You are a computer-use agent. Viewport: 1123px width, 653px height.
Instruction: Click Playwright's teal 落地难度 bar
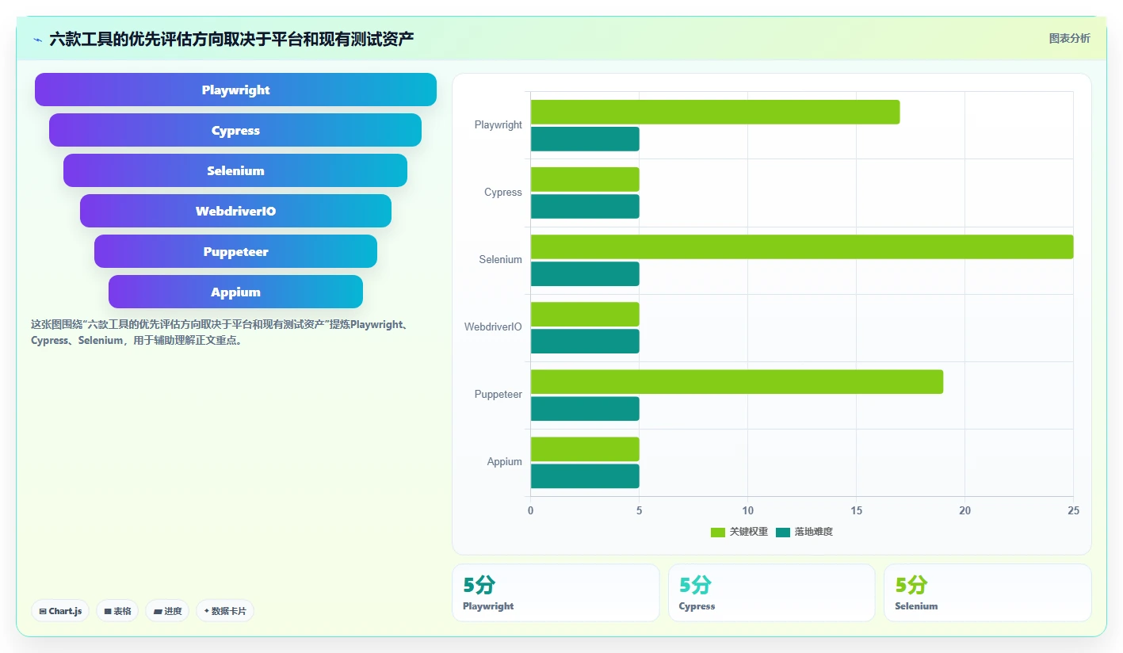tap(585, 139)
